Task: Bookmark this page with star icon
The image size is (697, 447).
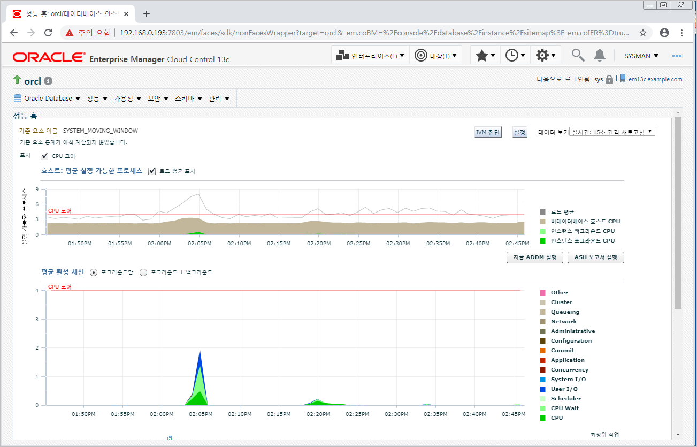Action: click(x=643, y=33)
